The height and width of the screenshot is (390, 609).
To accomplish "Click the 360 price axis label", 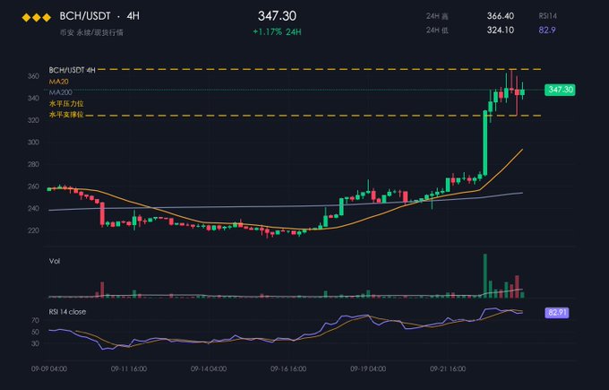I will coord(33,76).
